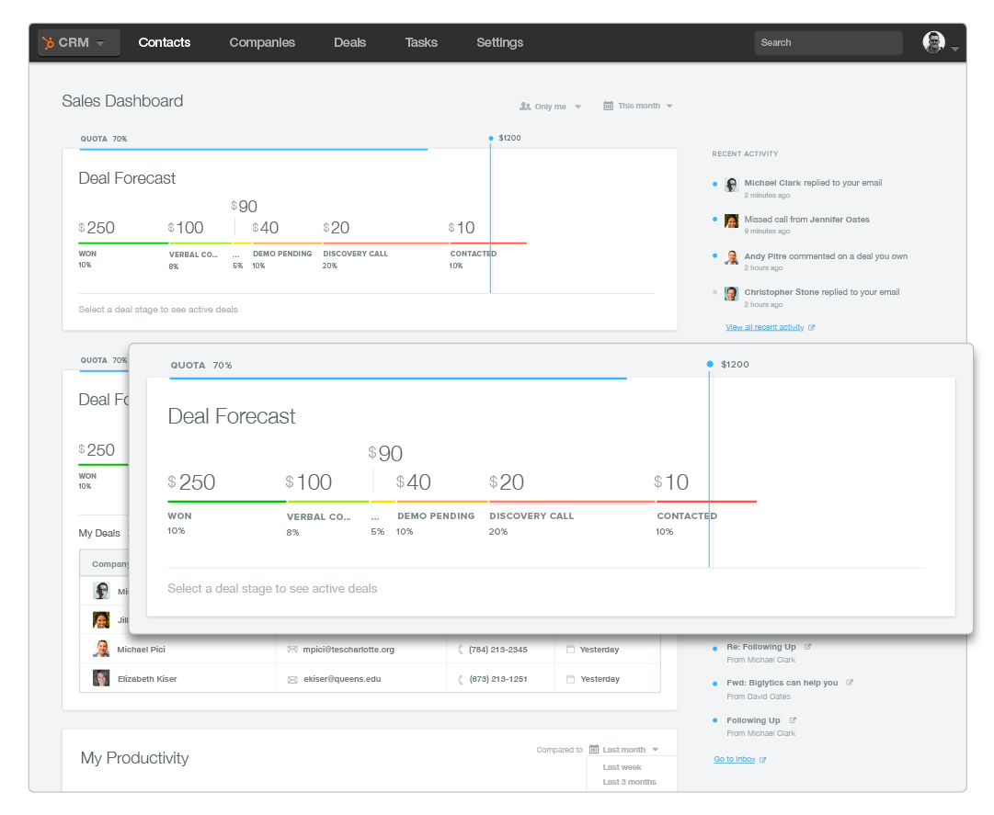Expand the 'This month' date filter

638,106
